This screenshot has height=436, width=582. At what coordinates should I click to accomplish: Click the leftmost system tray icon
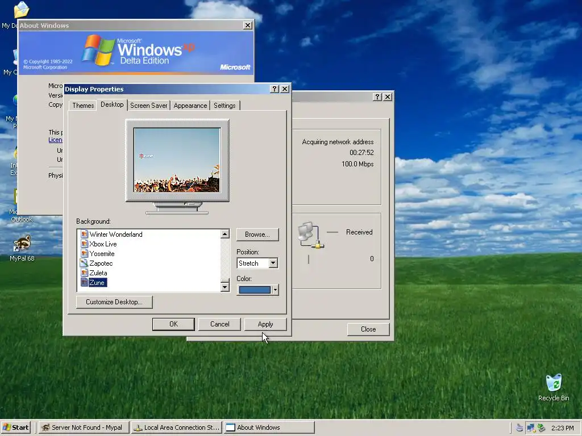click(x=519, y=428)
